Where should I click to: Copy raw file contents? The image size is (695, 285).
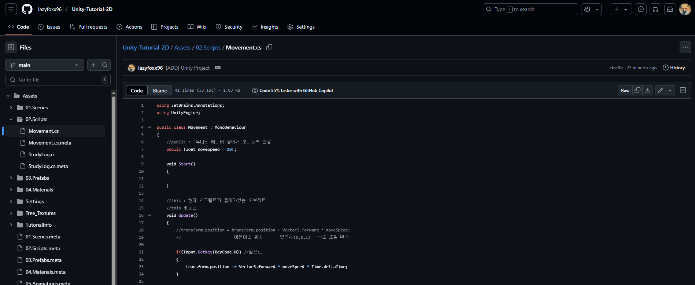637,91
